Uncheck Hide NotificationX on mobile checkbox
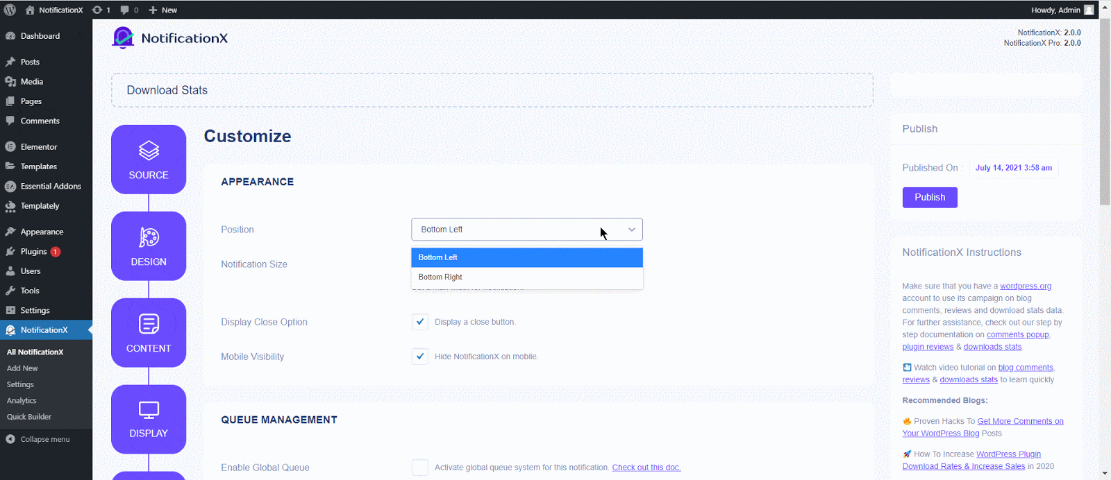1111x480 pixels. [420, 357]
